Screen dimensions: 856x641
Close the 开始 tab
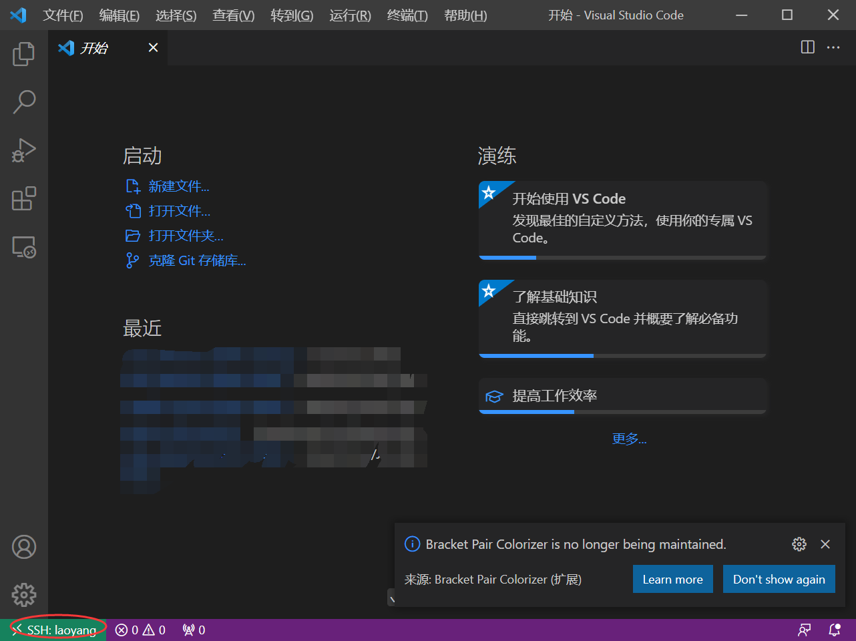[x=153, y=47]
